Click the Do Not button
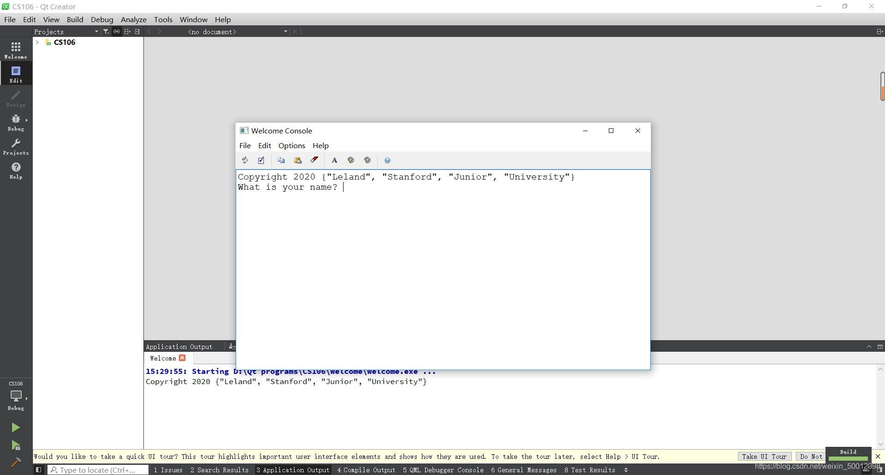The height and width of the screenshot is (475, 885). 811,456
